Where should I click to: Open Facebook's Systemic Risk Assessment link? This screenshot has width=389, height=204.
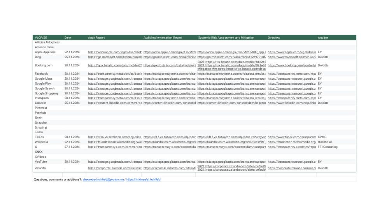(x=231, y=73)
